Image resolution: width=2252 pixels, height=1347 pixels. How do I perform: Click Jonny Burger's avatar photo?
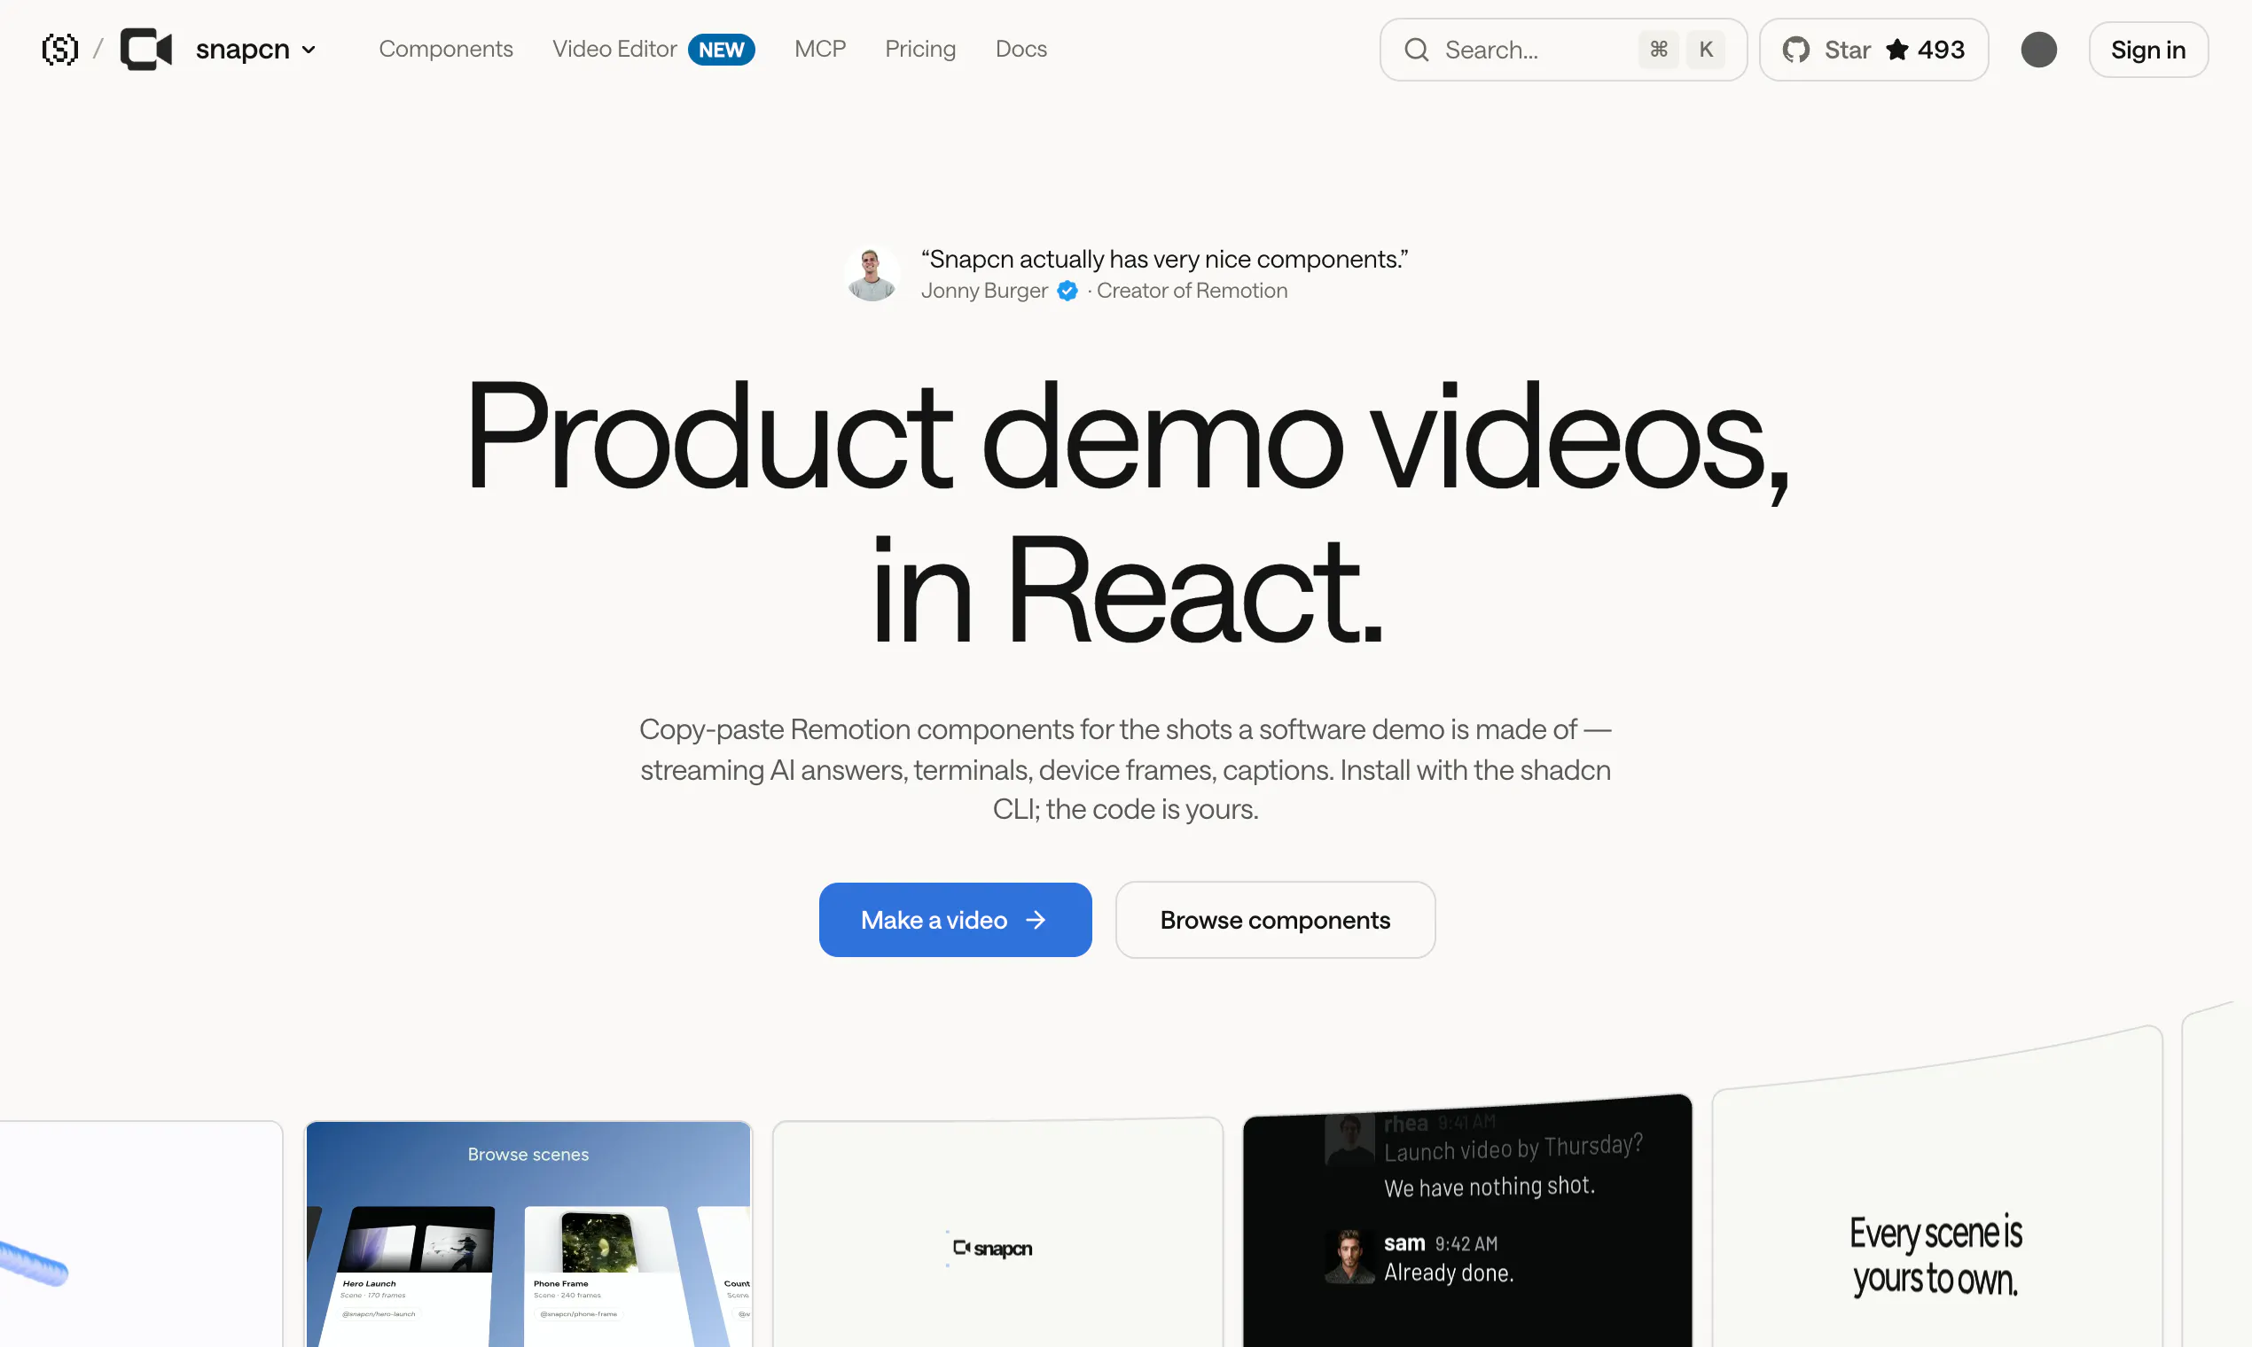pos(872,273)
